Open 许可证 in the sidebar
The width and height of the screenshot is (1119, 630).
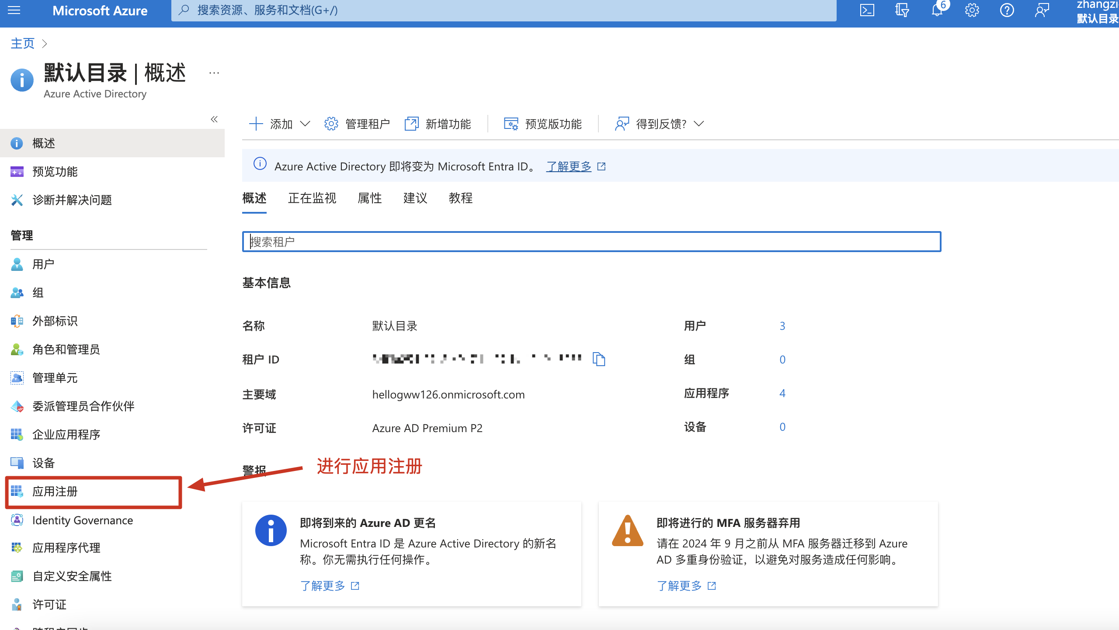(112, 605)
